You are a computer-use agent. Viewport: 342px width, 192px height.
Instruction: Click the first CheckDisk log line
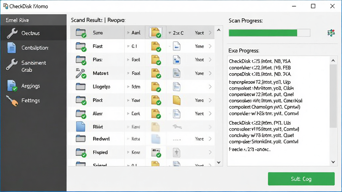(260, 61)
